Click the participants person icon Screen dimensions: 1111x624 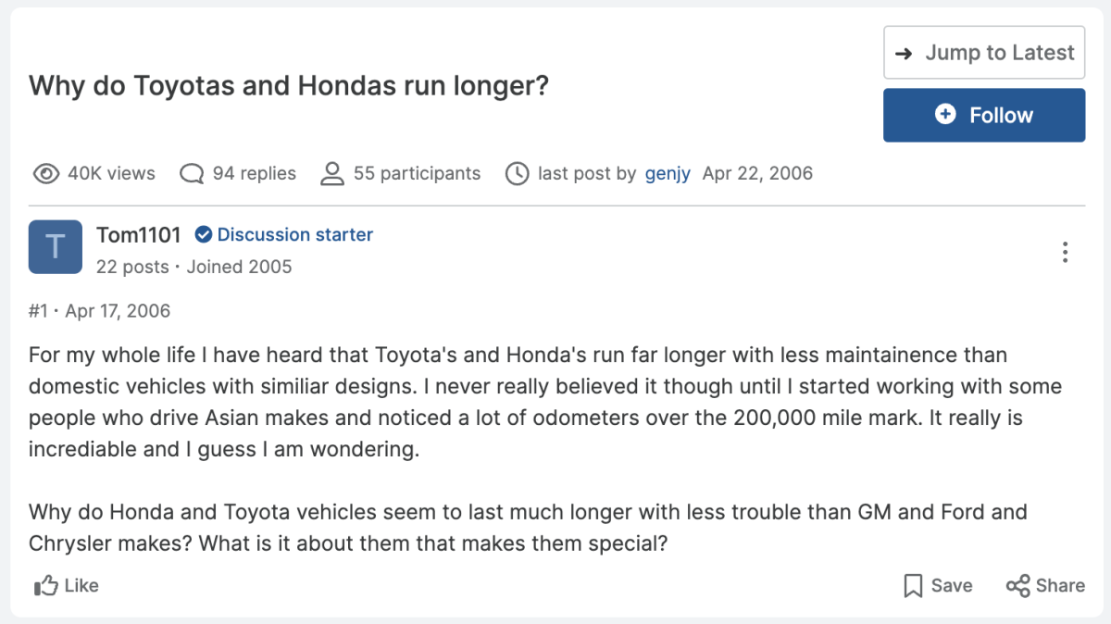click(x=331, y=173)
